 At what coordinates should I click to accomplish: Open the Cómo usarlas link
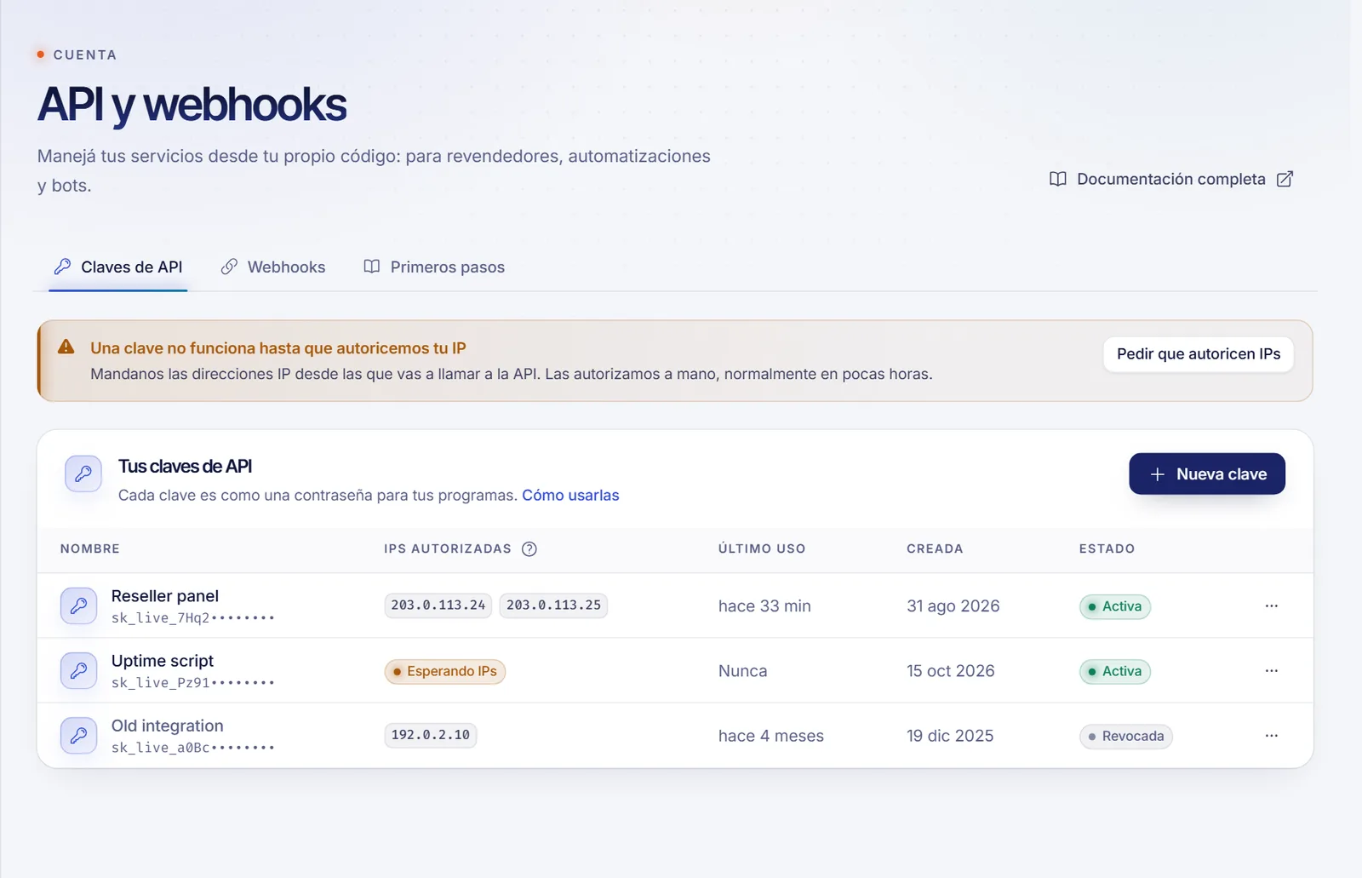coord(570,496)
